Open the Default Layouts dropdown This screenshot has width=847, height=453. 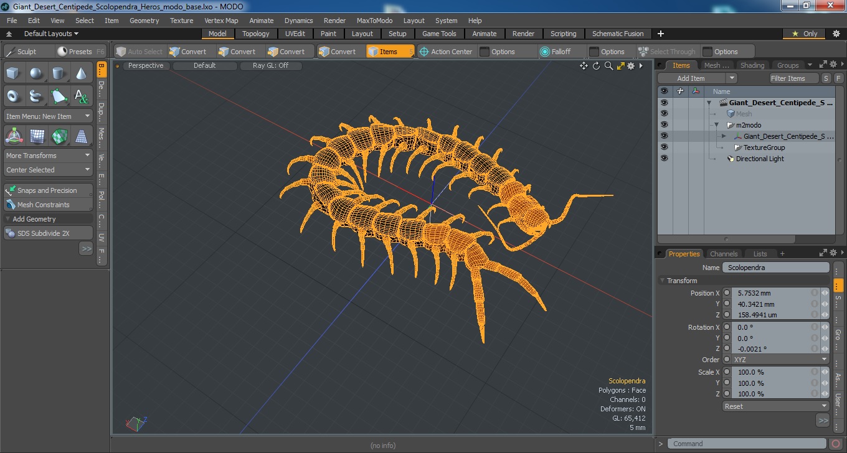point(50,34)
